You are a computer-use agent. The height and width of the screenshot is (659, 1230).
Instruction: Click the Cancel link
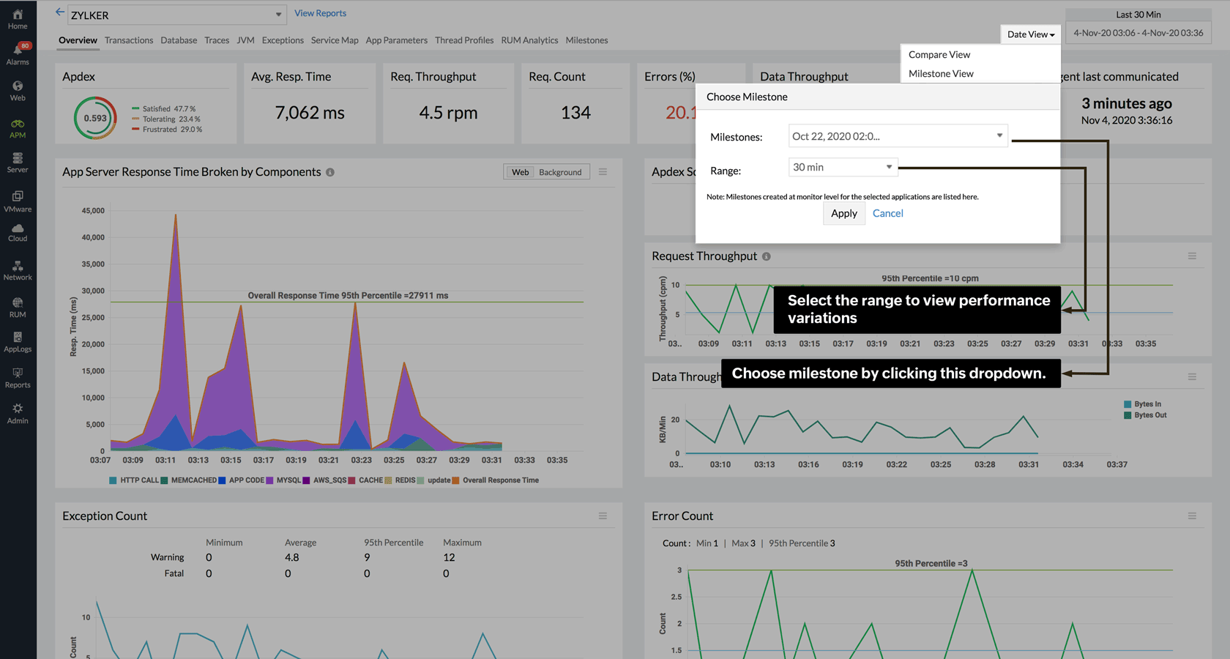pyautogui.click(x=887, y=213)
